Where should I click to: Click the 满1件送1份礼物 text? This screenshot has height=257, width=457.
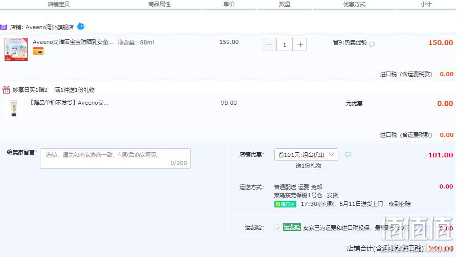click(x=74, y=90)
